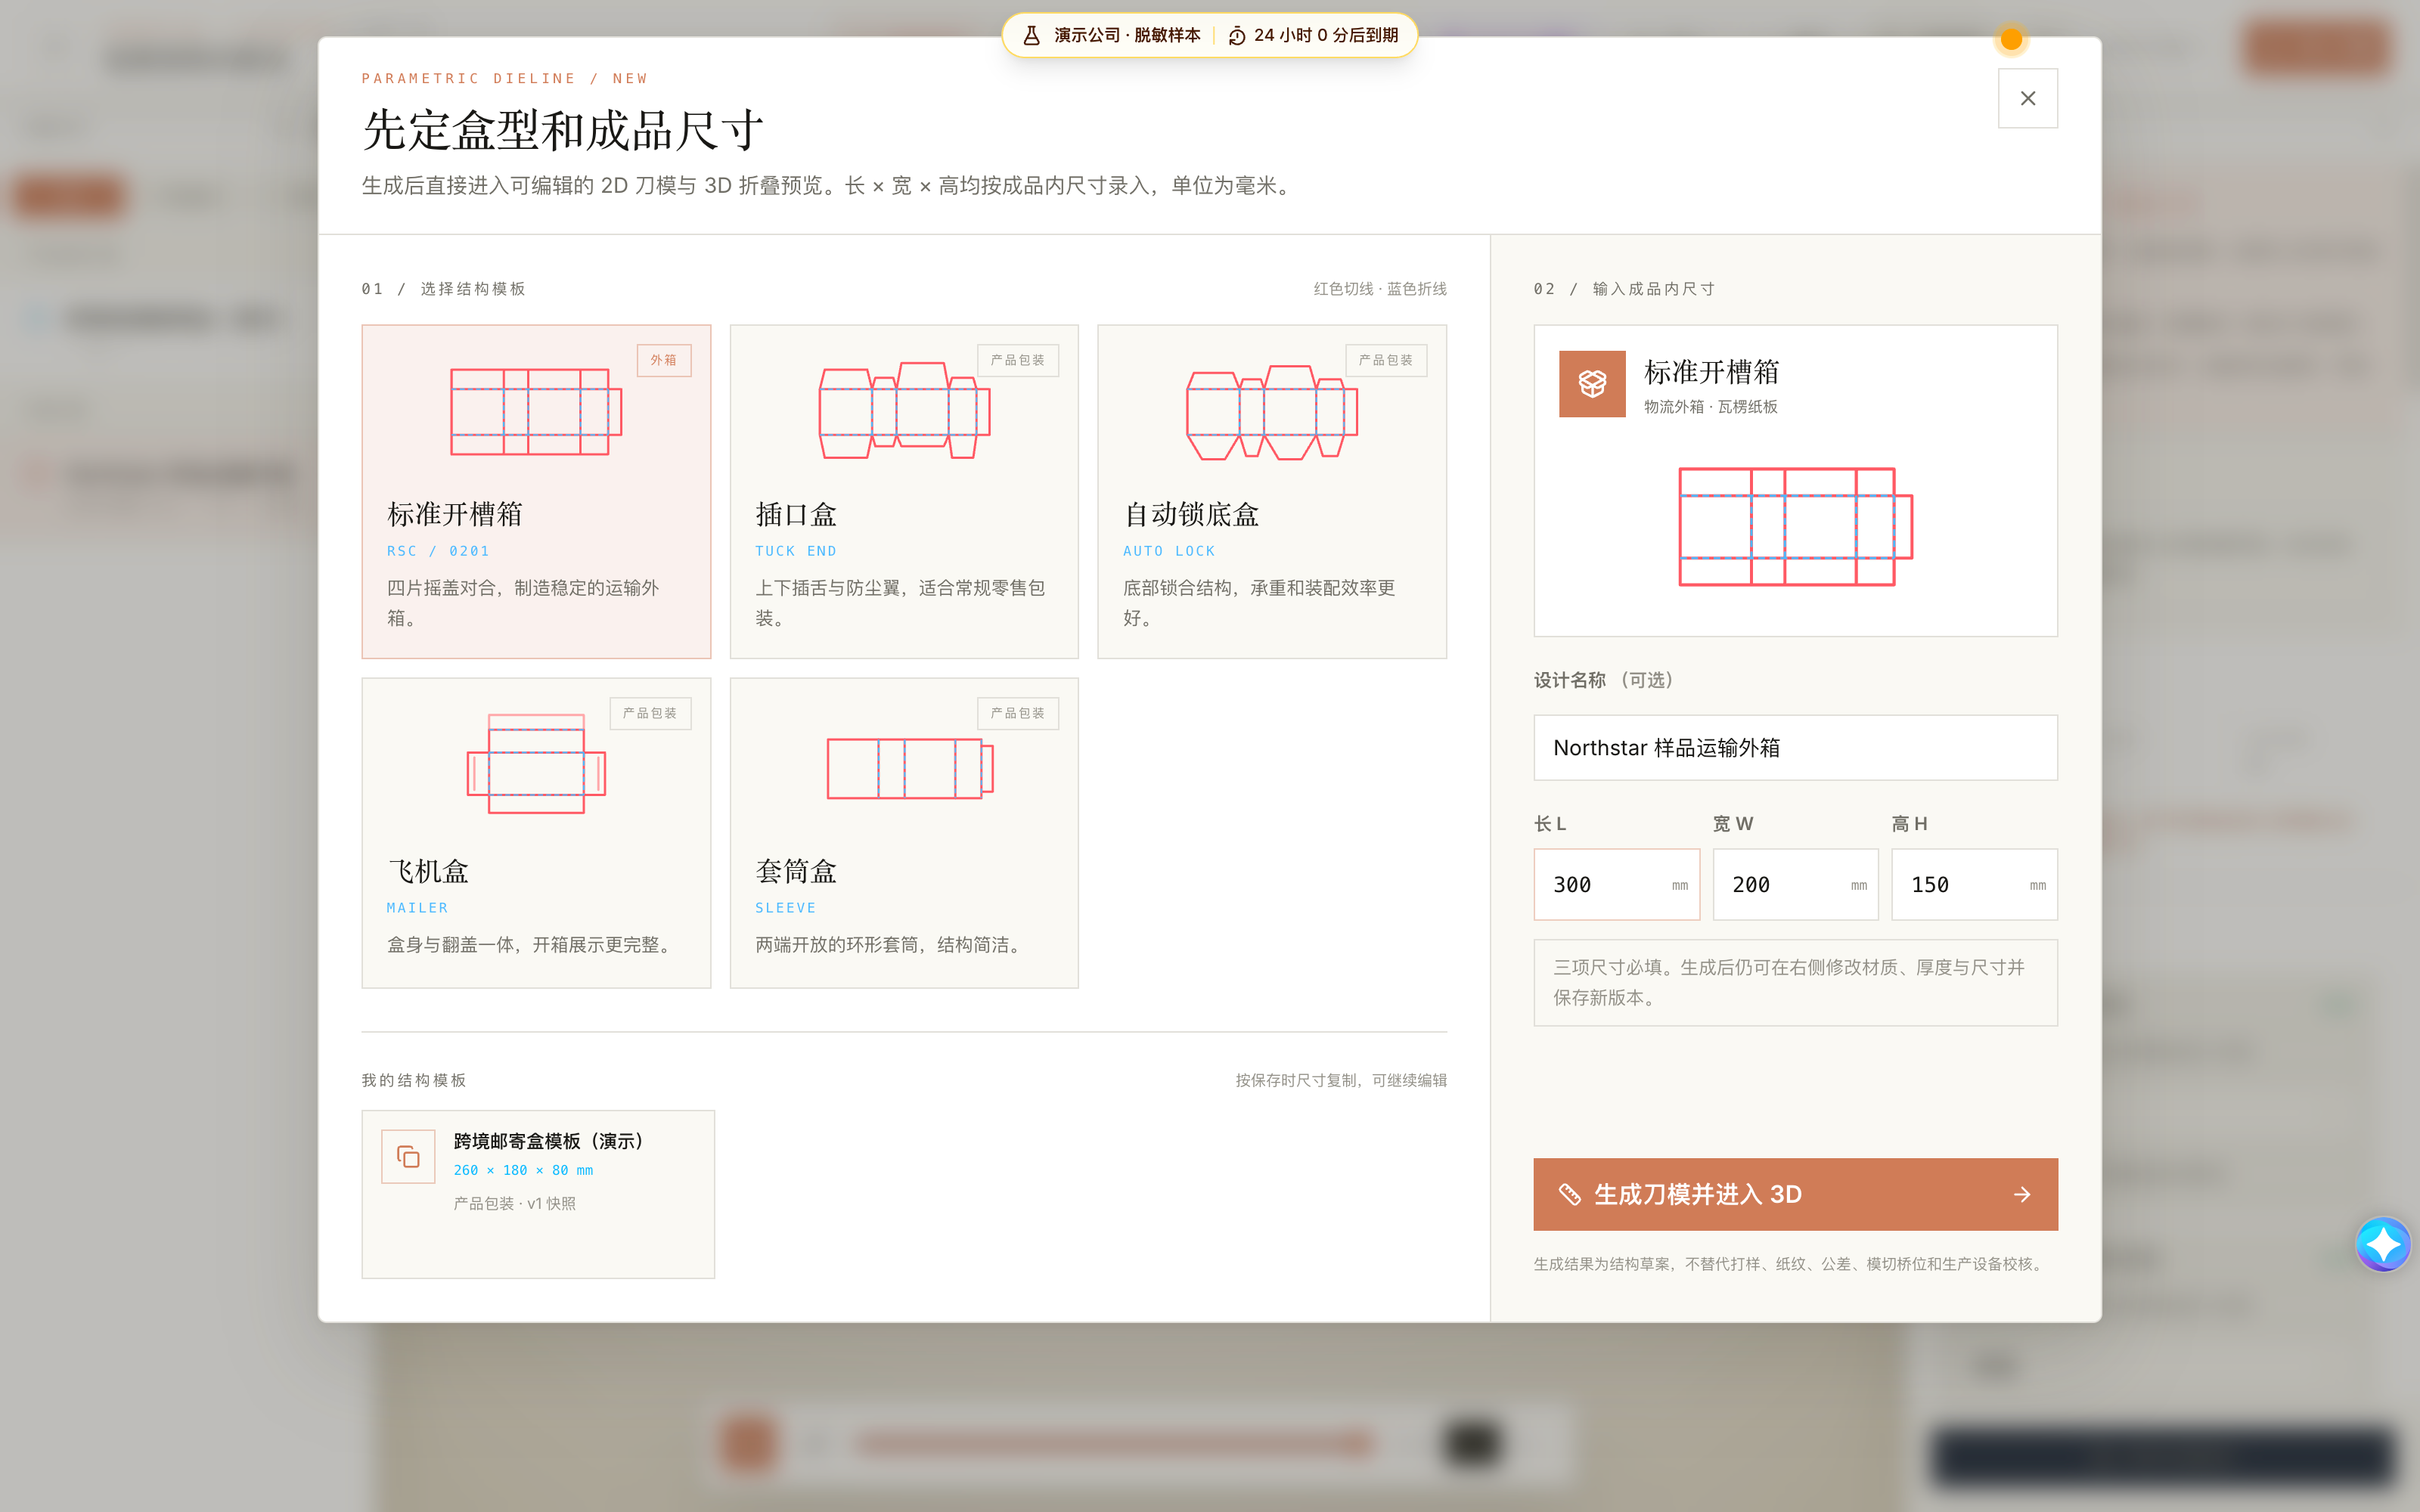
Task: Focus the 长 L dimension field
Action: 1616,884
